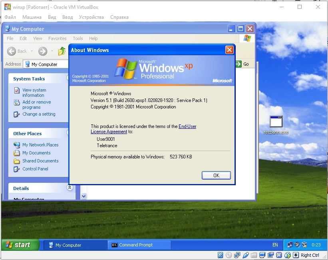Open the Вид menu in VirtualBox
The height and width of the screenshot is (260, 328).
coord(52,17)
